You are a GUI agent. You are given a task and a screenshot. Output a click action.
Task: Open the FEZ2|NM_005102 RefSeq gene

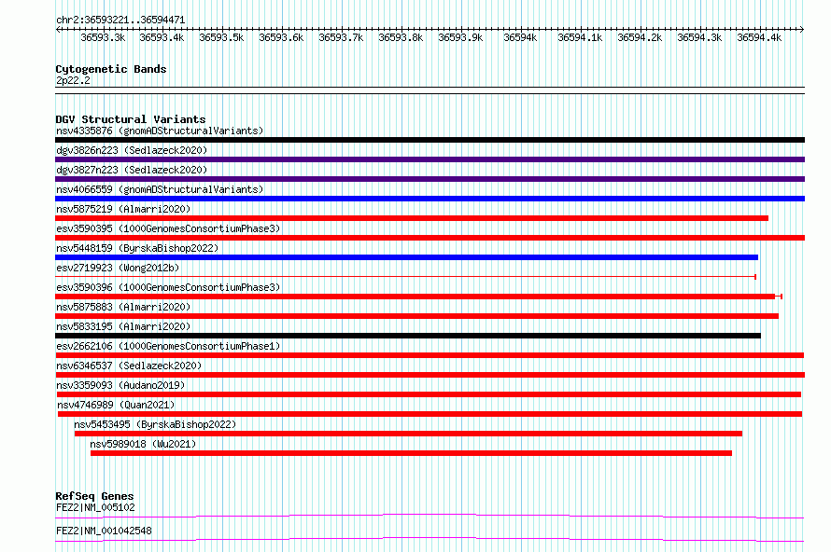95,507
